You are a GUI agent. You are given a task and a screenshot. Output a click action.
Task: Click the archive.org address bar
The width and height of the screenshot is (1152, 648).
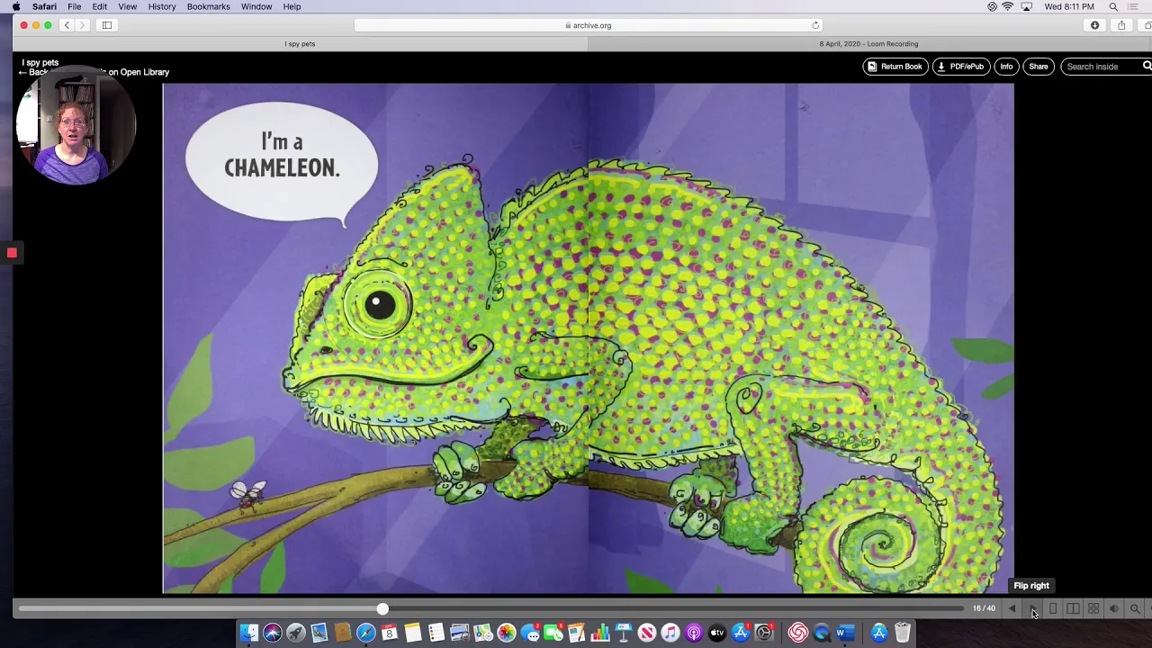(x=588, y=25)
